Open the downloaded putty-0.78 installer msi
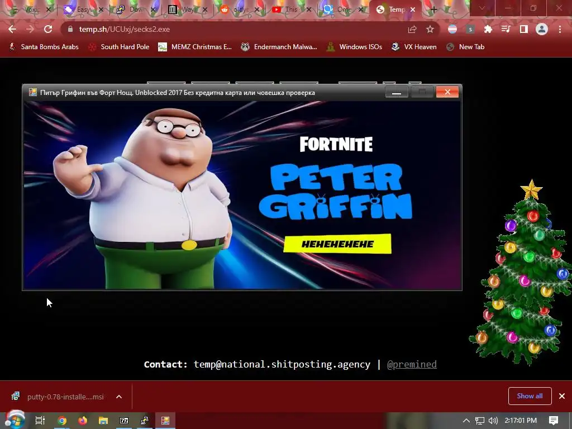Viewport: 572px width, 429px height. tap(58, 397)
